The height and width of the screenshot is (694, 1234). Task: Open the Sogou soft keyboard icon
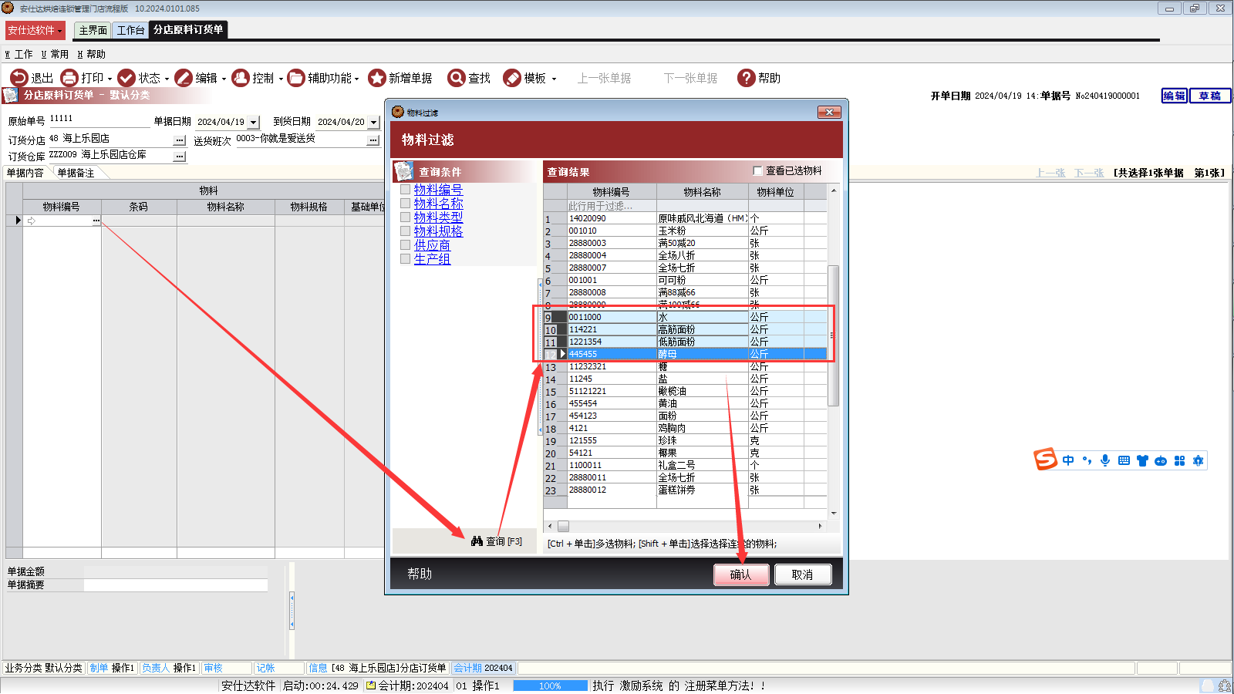click(1124, 460)
